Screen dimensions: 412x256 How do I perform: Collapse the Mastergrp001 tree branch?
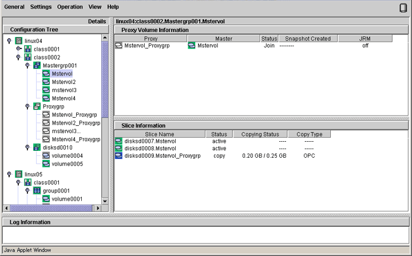[27, 66]
